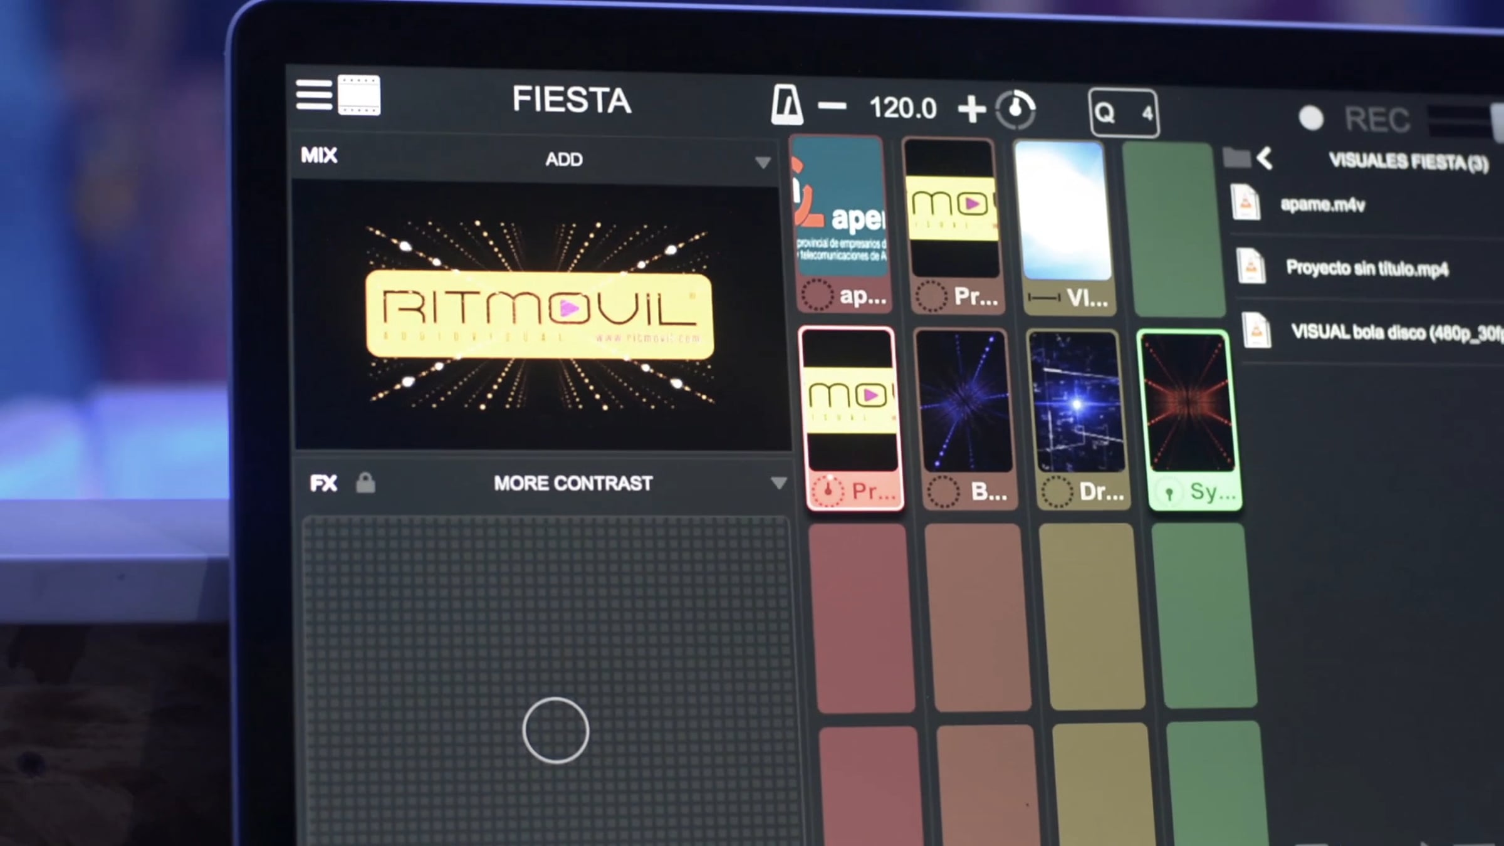Click the tap tempo dial icon
This screenshot has width=1504, height=846.
click(1015, 110)
